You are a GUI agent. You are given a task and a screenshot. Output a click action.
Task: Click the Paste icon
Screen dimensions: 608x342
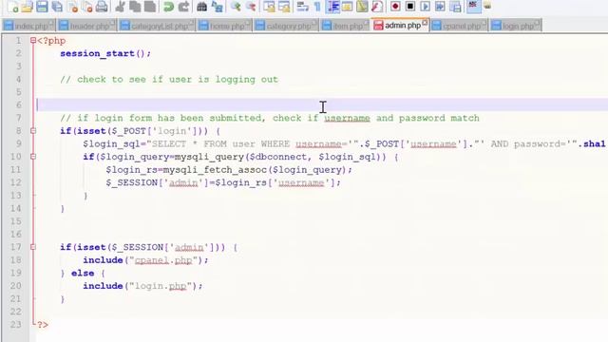[150, 7]
